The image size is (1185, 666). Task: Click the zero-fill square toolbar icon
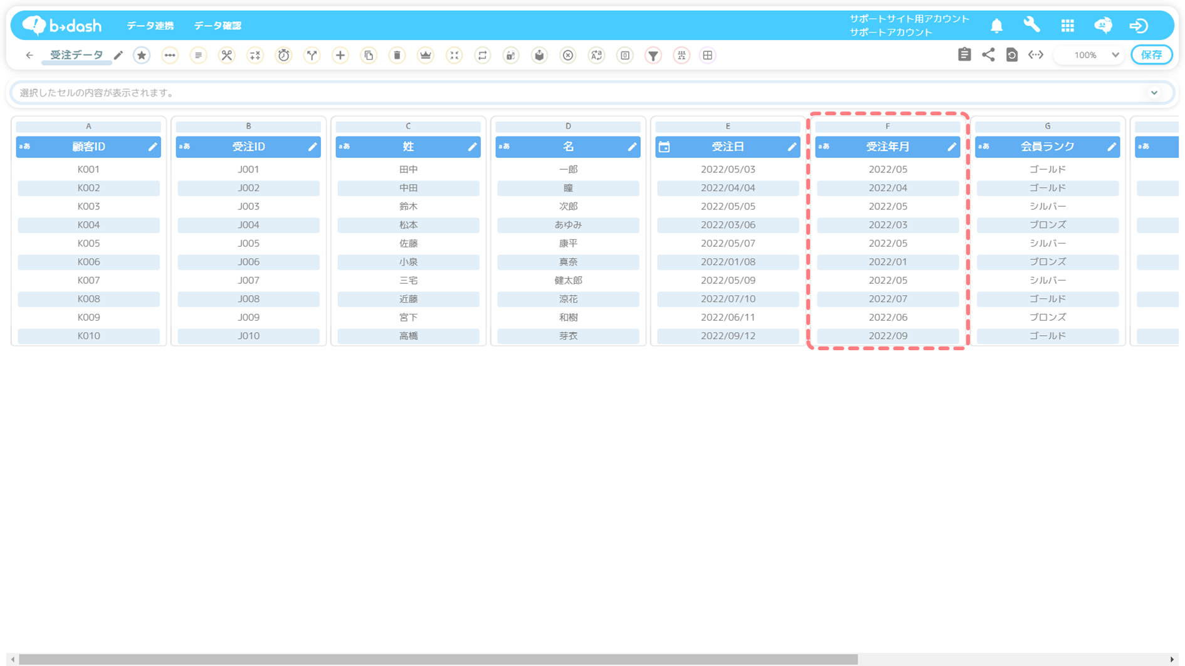(x=625, y=55)
